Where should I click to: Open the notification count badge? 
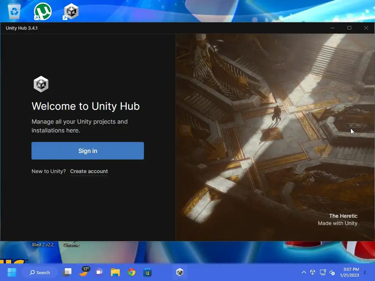pos(364,272)
